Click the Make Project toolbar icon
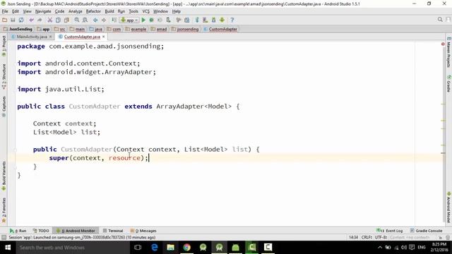 [114, 20]
